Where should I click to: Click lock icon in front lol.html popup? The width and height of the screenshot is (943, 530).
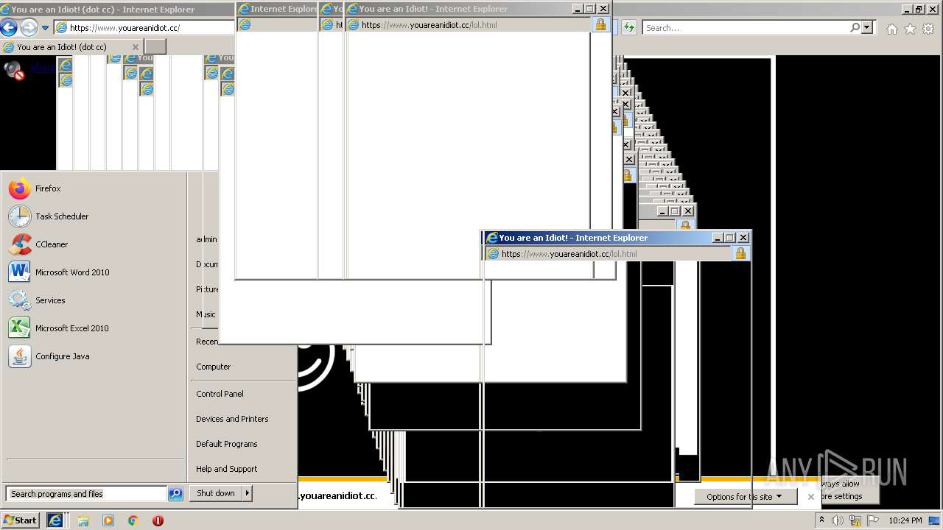[740, 254]
